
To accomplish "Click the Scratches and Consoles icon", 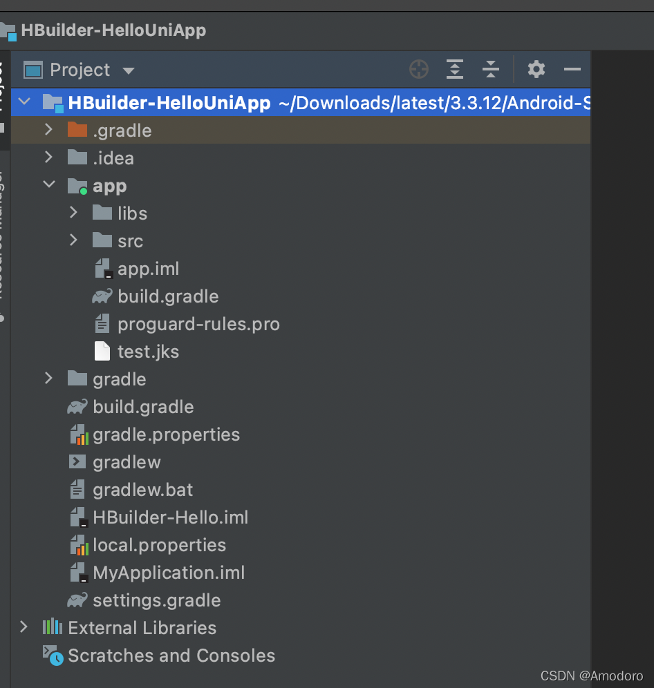I will [53, 655].
